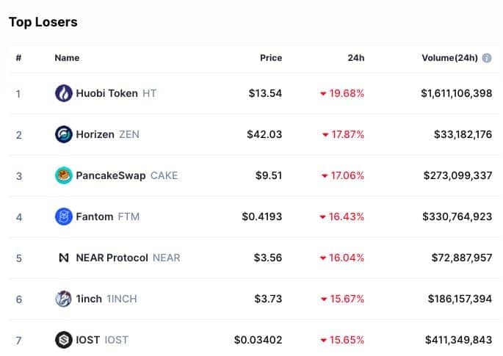Open the Horizen ZEN coin page

coord(107,134)
